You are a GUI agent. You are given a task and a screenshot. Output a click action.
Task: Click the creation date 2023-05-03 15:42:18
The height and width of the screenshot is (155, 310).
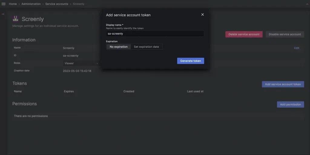[77, 71]
